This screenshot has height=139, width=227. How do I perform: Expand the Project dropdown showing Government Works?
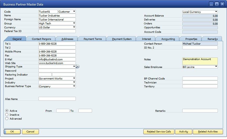tap(57, 78)
